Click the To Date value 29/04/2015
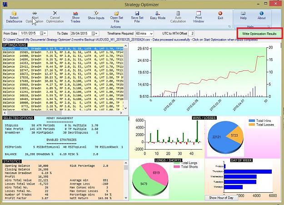This screenshot has width=284, height=205. click(x=79, y=33)
